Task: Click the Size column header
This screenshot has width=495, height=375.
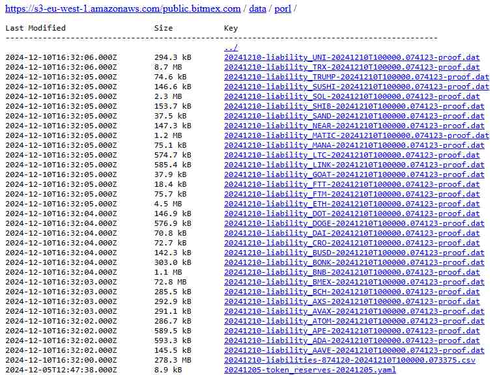Action: [163, 28]
